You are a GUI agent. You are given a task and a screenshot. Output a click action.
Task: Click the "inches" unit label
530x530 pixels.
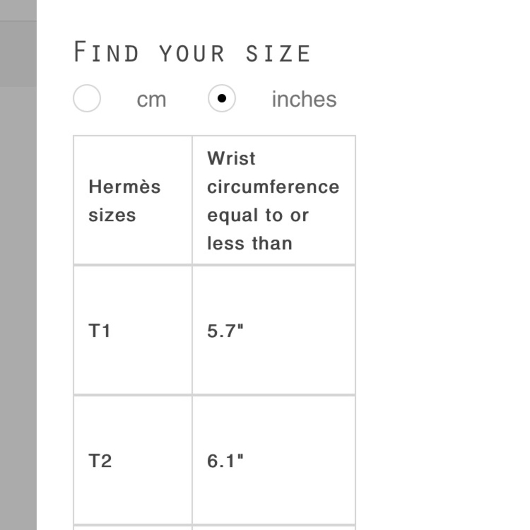click(x=304, y=100)
